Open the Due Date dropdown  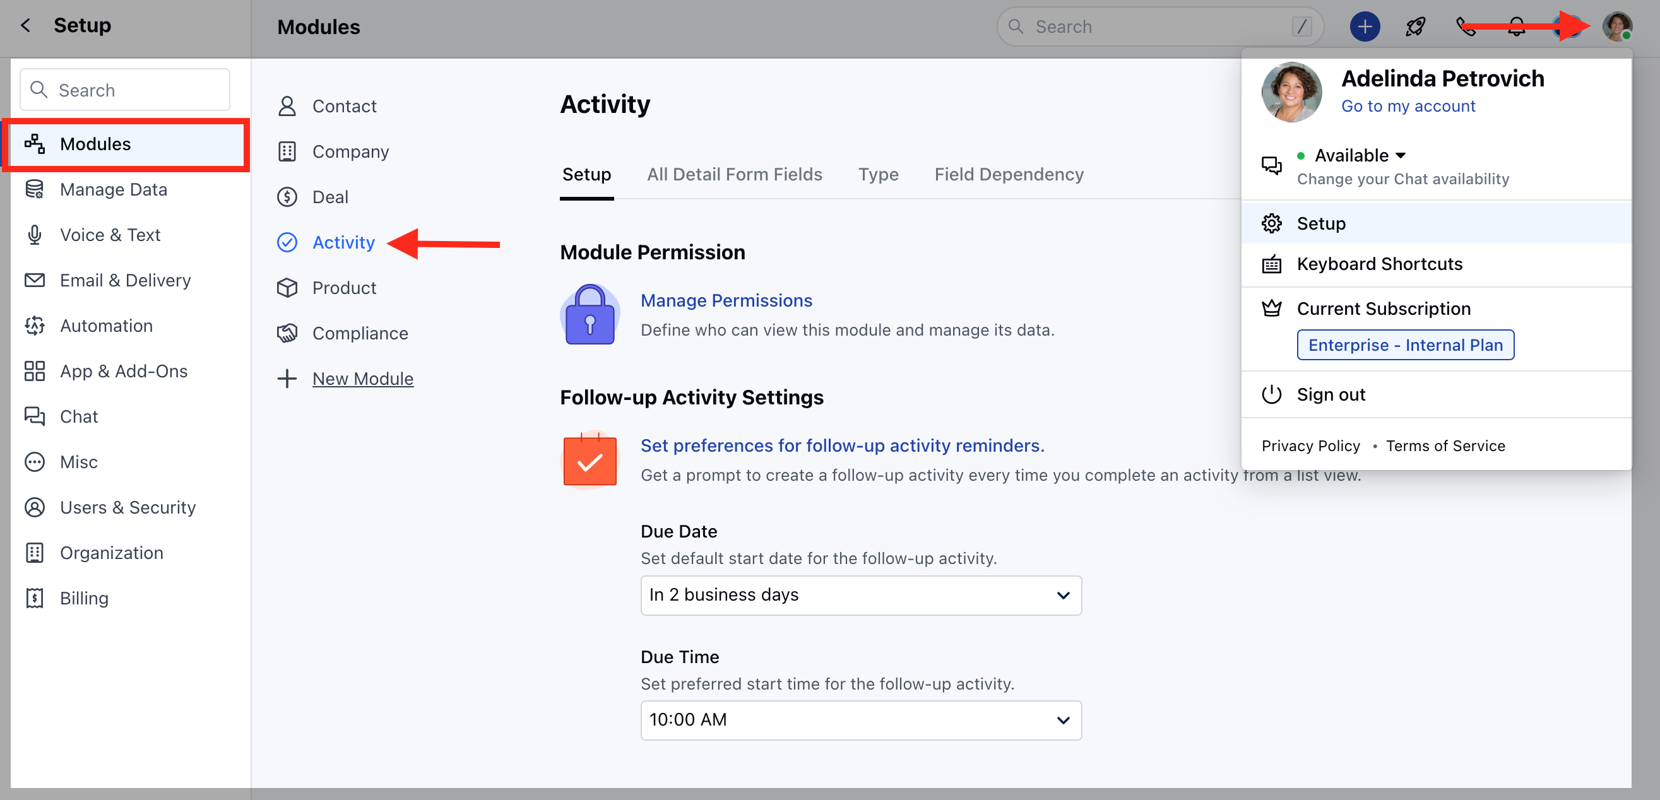860,595
